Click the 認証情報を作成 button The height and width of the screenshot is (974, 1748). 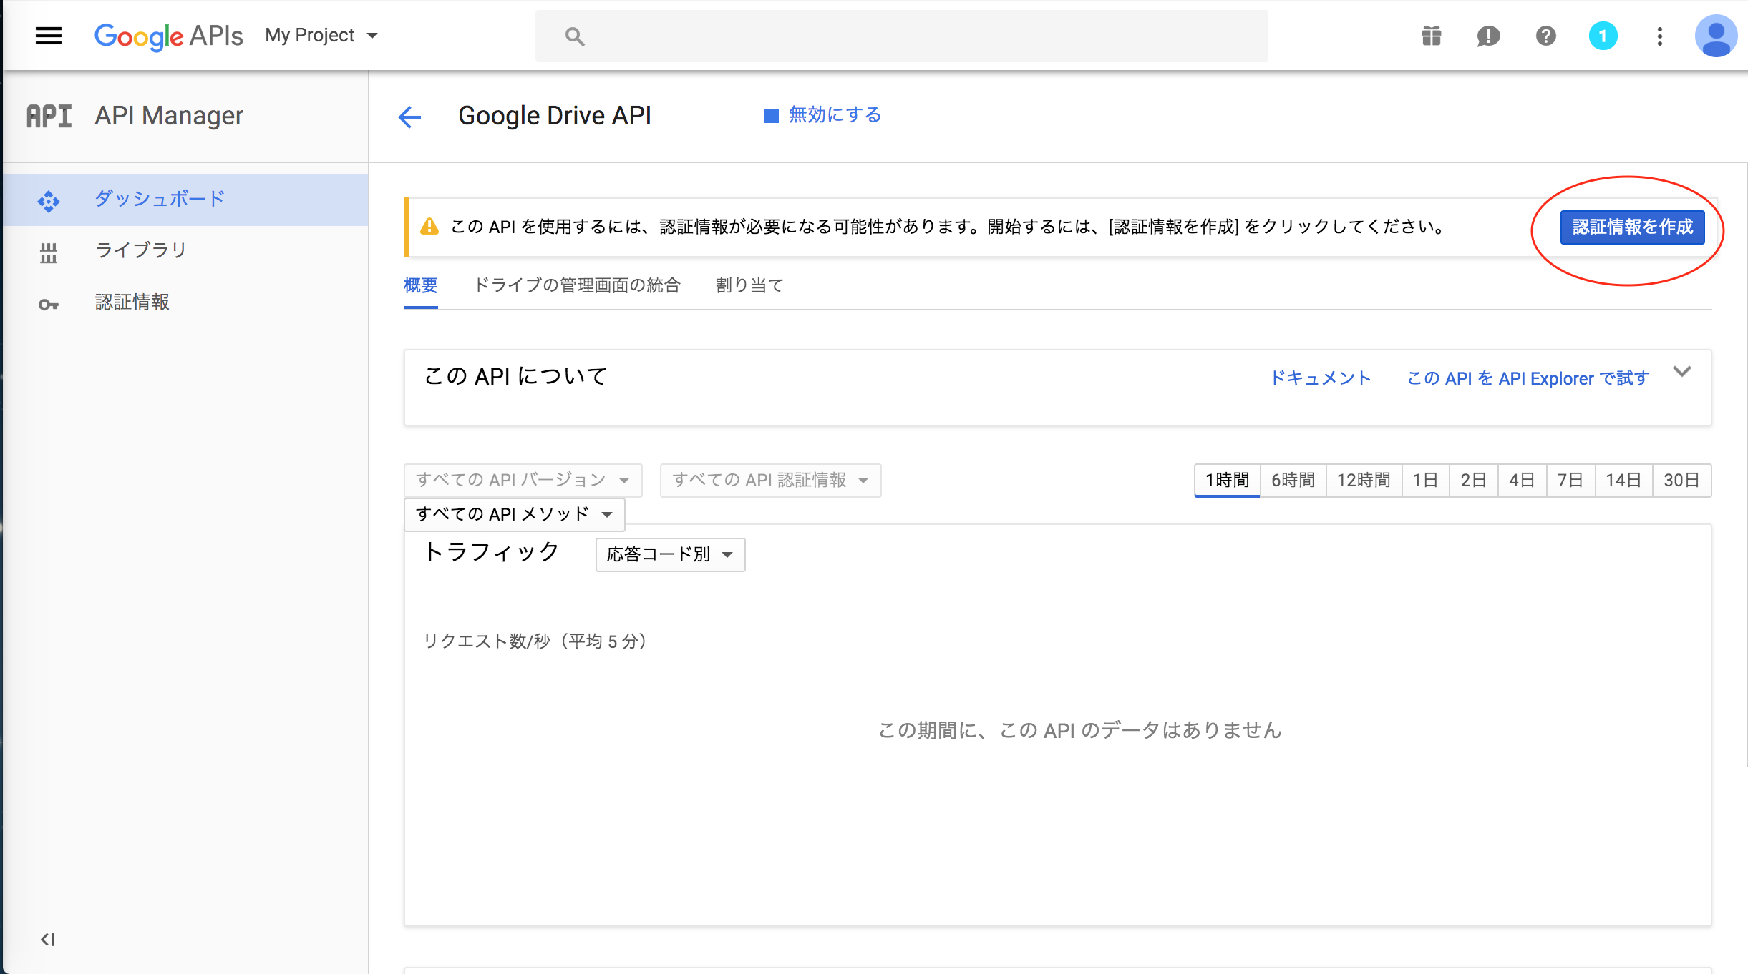1633,227
